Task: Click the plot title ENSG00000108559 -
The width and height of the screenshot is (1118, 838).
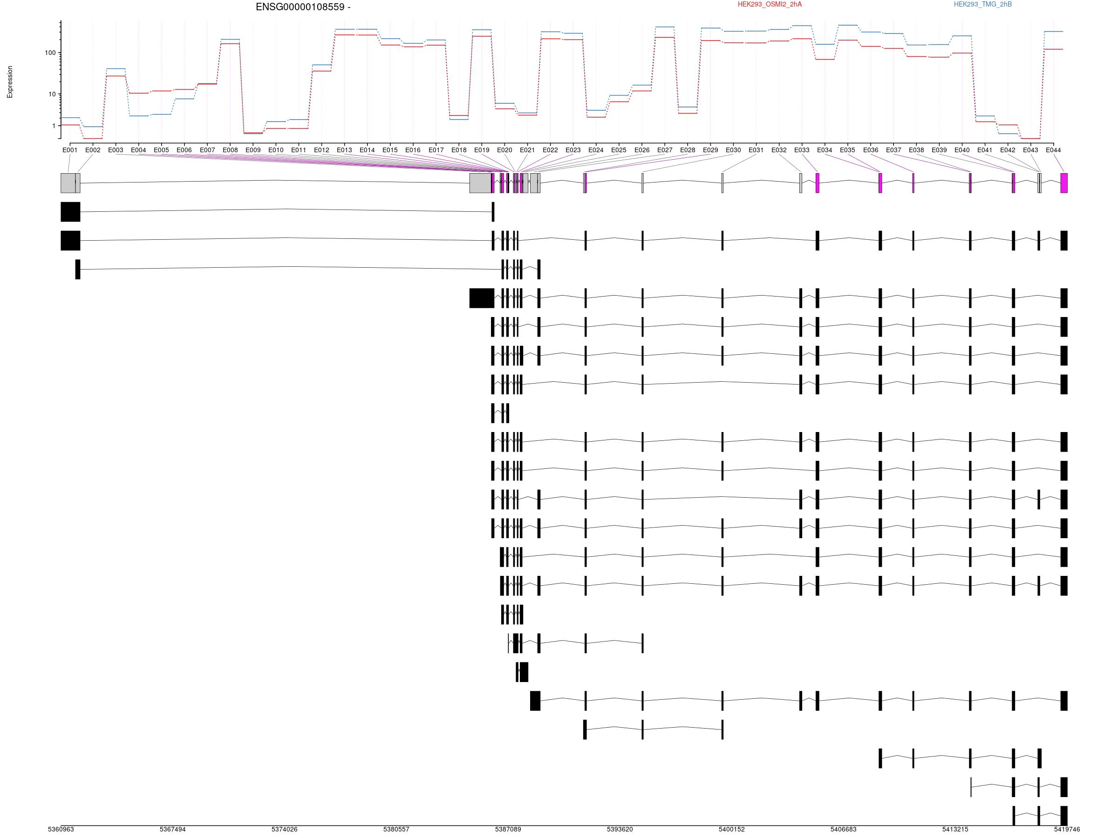Action: 303,7
